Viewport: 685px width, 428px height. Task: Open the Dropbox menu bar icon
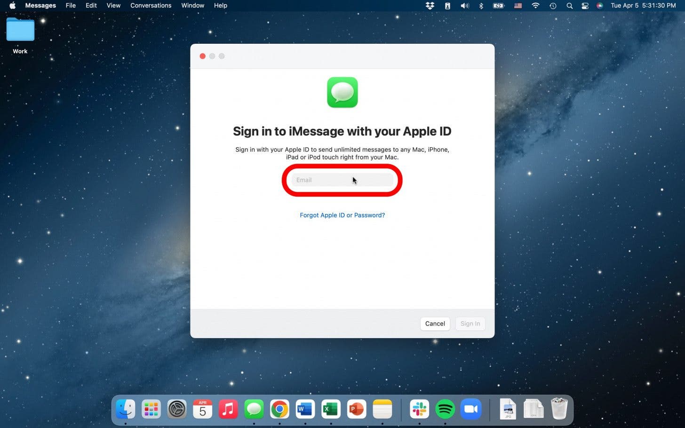(x=430, y=6)
